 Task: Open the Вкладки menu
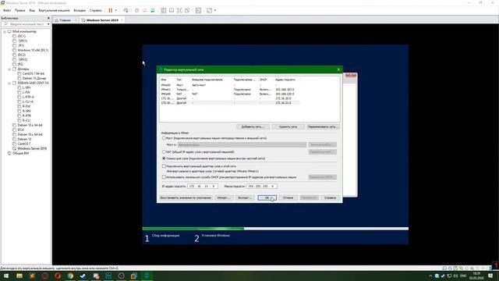point(80,10)
